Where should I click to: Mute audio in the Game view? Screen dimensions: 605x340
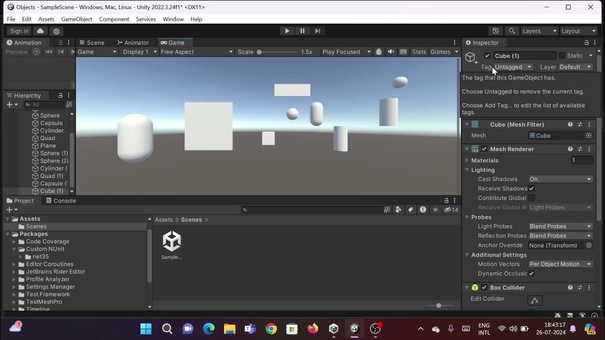tap(391, 52)
